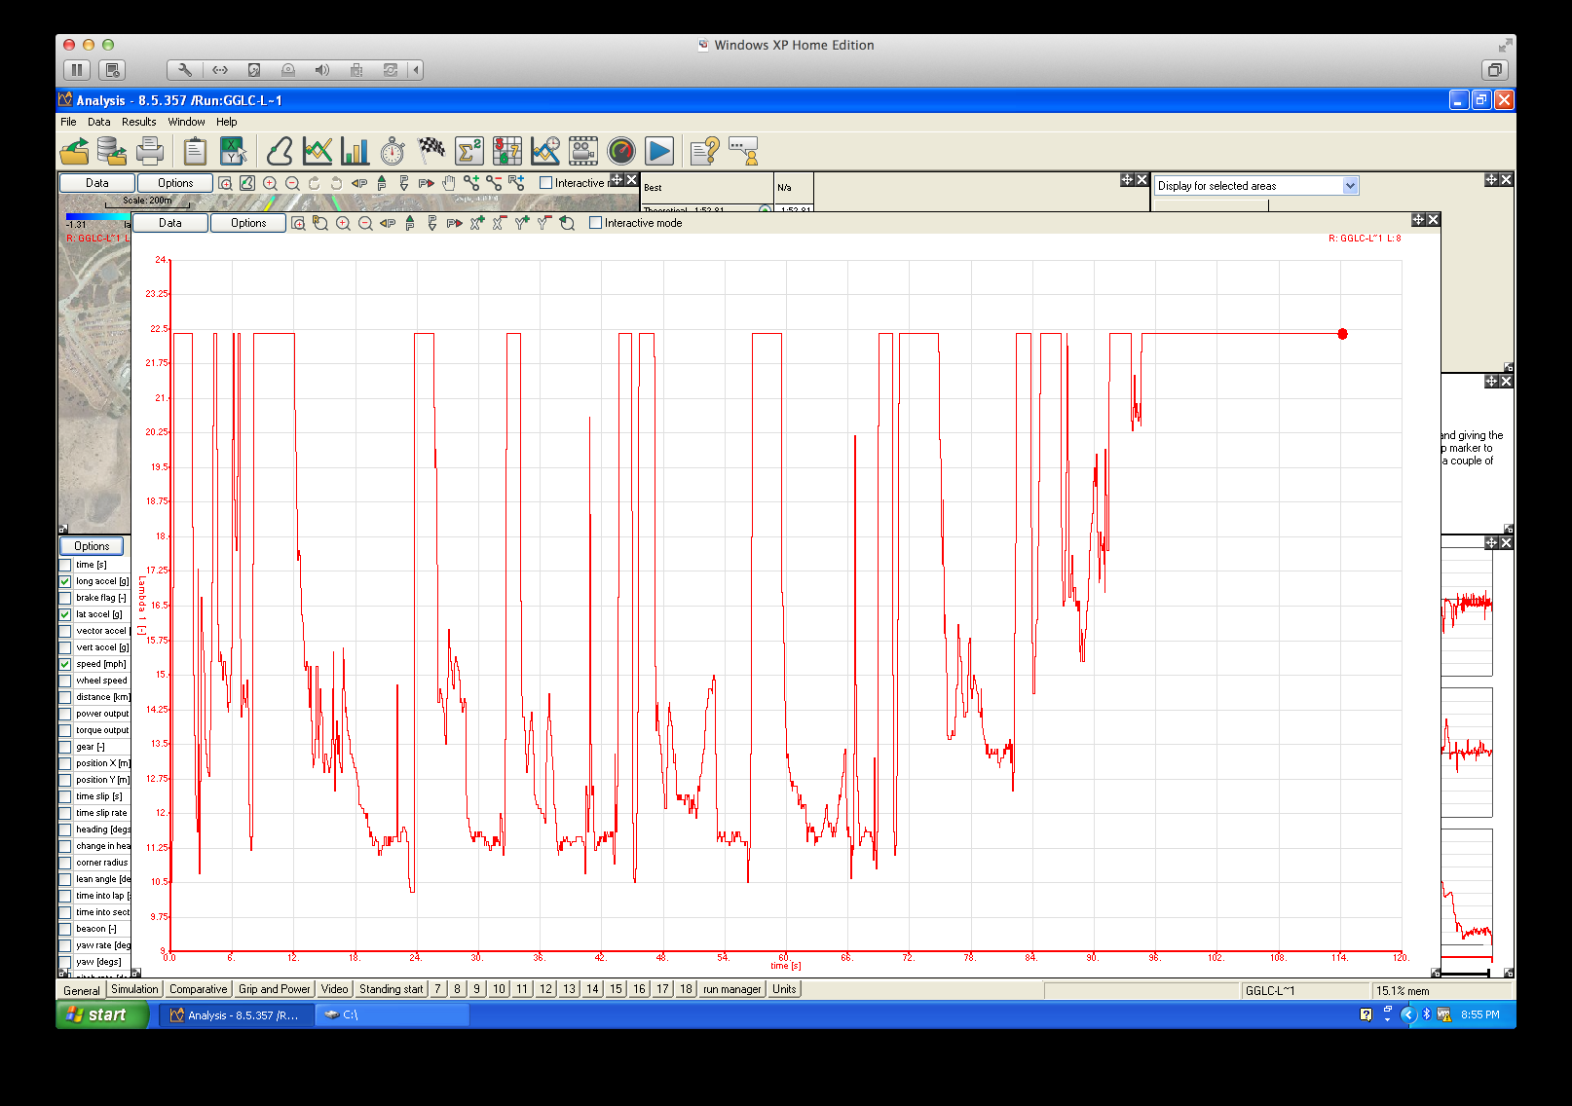Switch to the Standing start tab
The image size is (1572, 1106).
point(391,989)
